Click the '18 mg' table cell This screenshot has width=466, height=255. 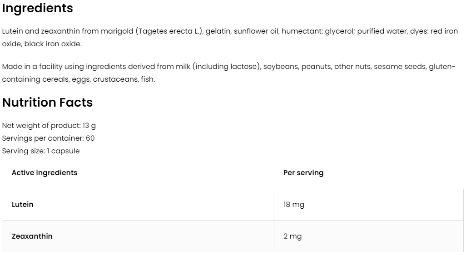[x=294, y=205]
